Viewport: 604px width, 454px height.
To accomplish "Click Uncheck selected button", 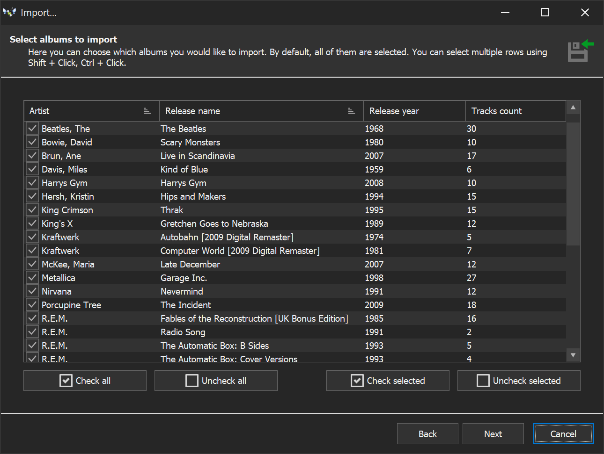I will tap(519, 381).
